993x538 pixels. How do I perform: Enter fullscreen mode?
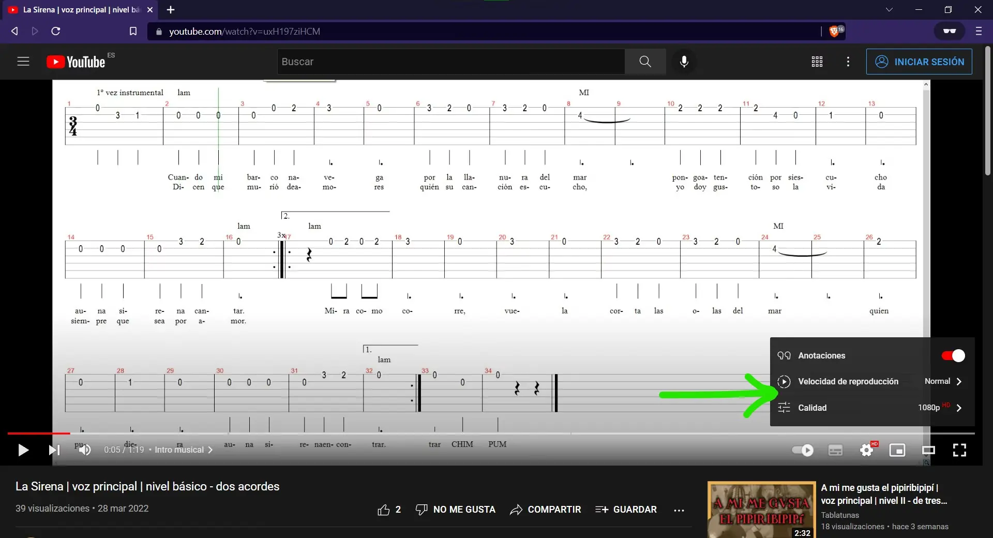coord(959,450)
